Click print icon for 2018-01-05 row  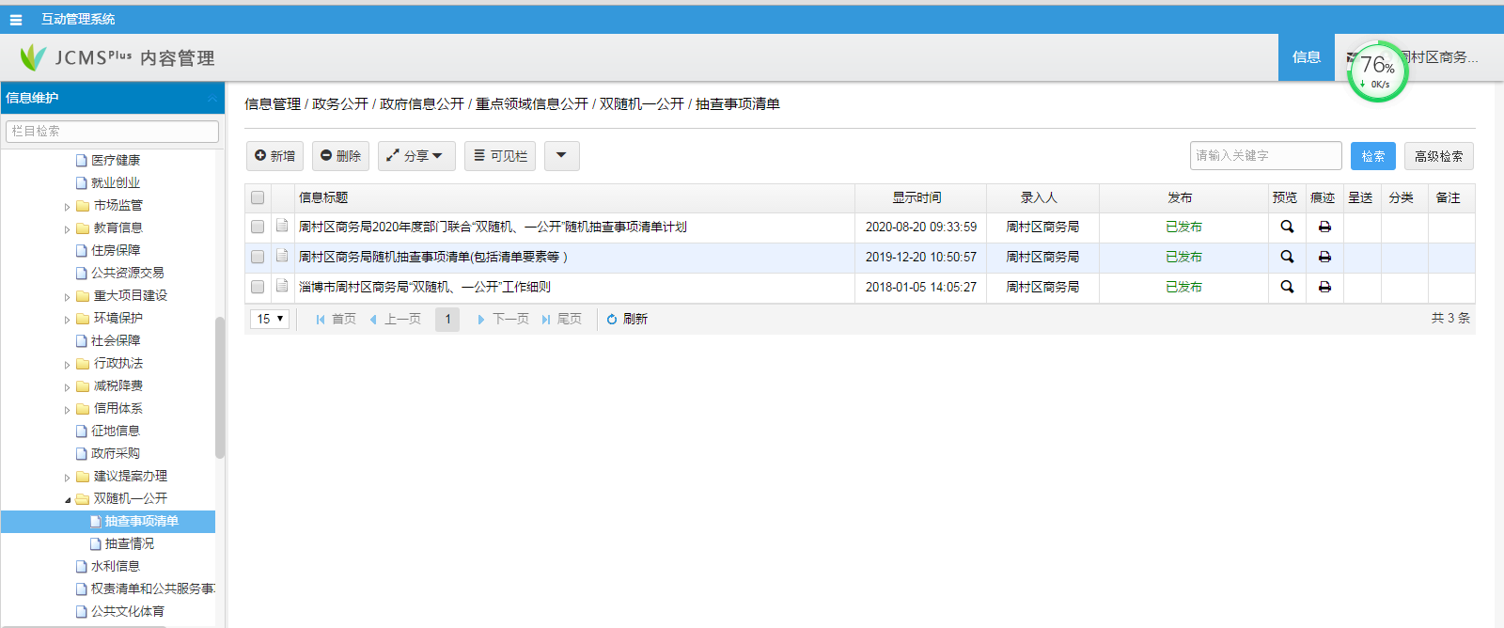click(1324, 287)
